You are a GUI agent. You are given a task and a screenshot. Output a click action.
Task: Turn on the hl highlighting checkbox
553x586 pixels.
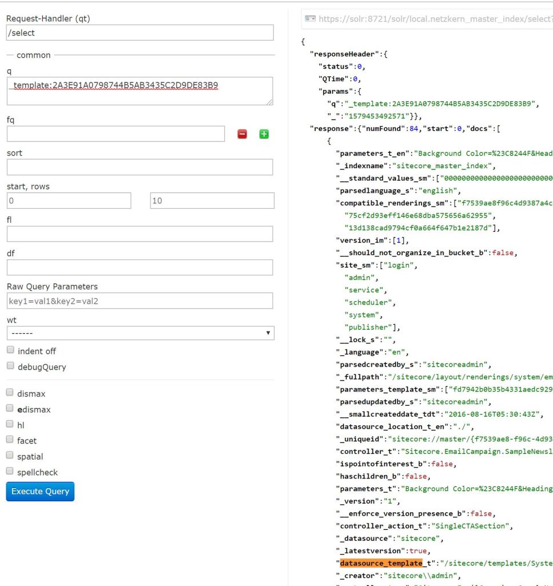pos(10,425)
